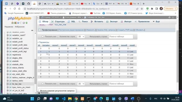
Task: Open top Количество строк 25 dropdown
Action: point(81,37)
